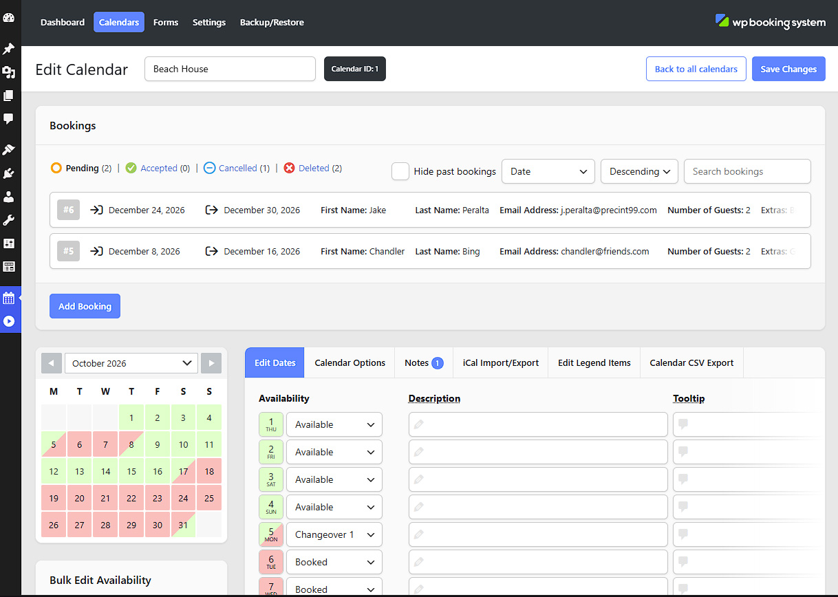Viewport: 838px width, 597px height.
Task: Click the WP Booking System logo
Action: coord(770,22)
